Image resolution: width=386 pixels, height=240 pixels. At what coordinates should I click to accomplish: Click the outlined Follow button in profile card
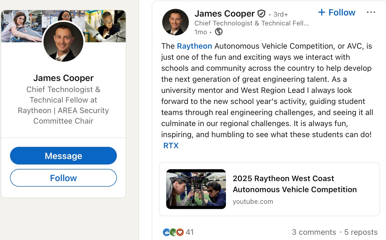pyautogui.click(x=63, y=178)
